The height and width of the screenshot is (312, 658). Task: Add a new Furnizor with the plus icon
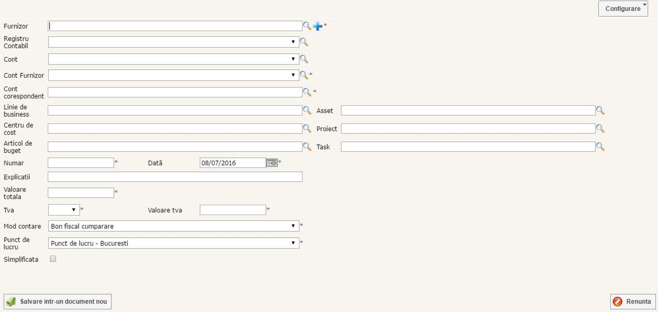pyautogui.click(x=317, y=26)
